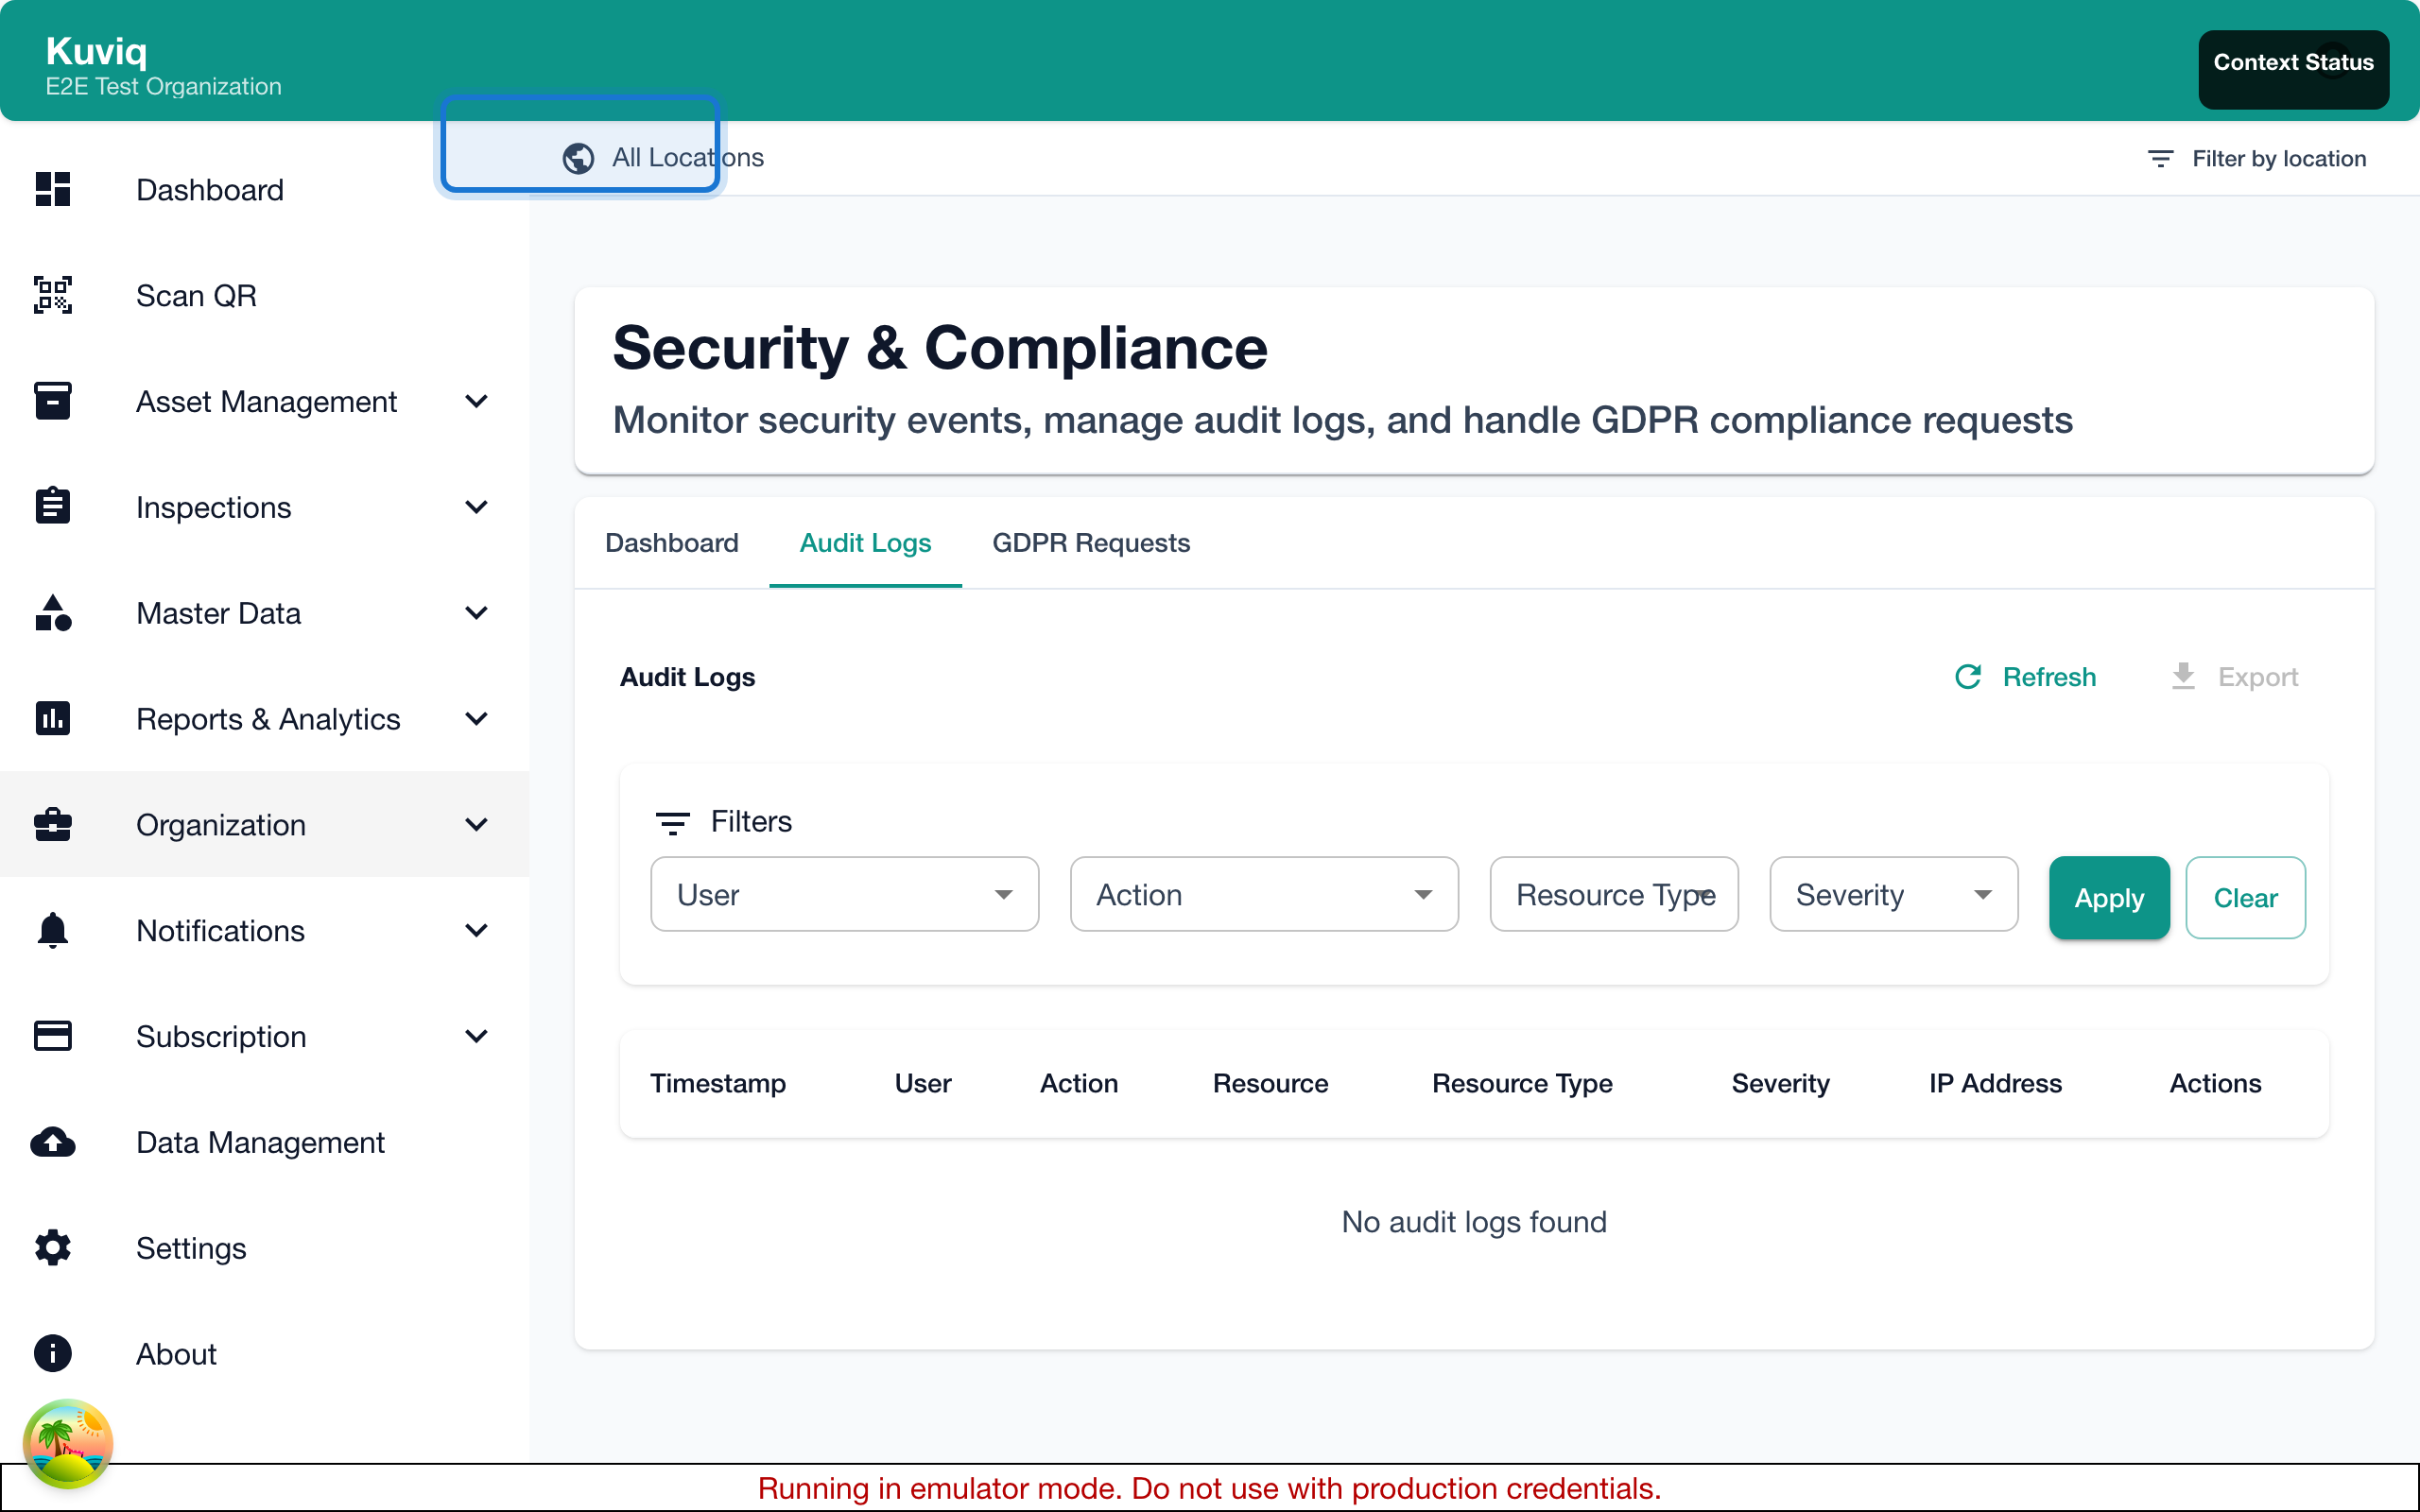The image size is (2420, 1512).
Task: Open the Severity filter dropdown
Action: [1894, 894]
